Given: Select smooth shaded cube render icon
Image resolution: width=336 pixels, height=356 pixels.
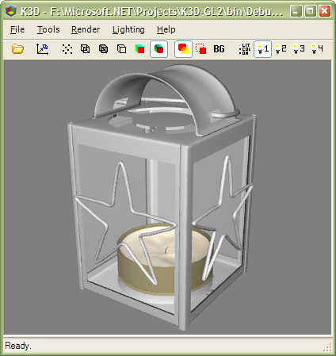Looking at the screenshot, I should [x=158, y=49].
